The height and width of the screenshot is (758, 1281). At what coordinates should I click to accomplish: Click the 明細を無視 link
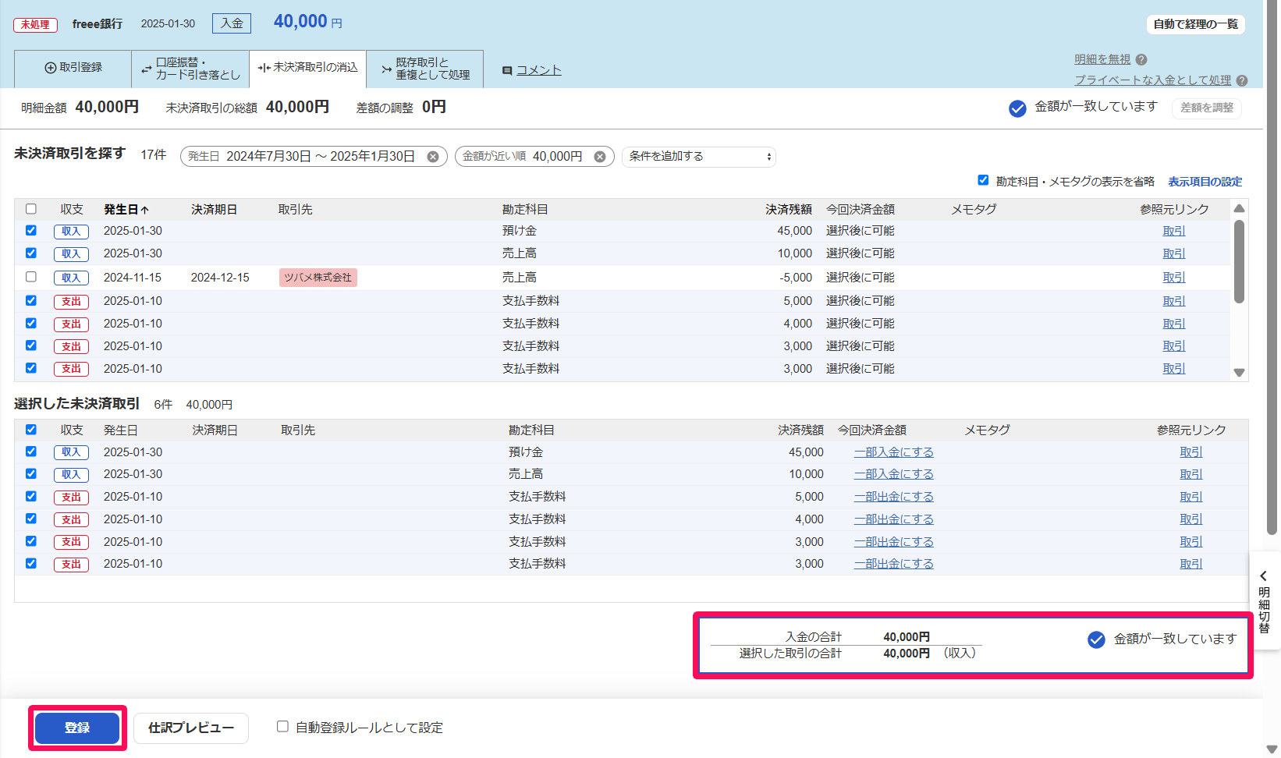[1102, 59]
